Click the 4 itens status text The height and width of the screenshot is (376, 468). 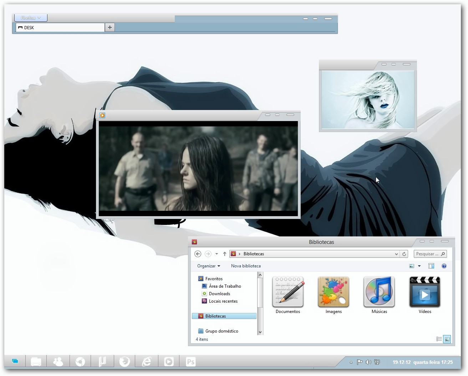(202, 339)
